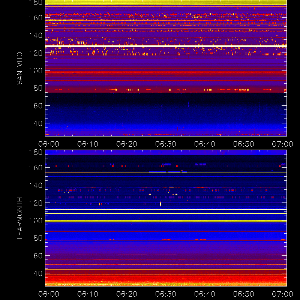Select the 100 frequency label on Learmonth plot
The image size is (300, 300).
tap(36, 220)
